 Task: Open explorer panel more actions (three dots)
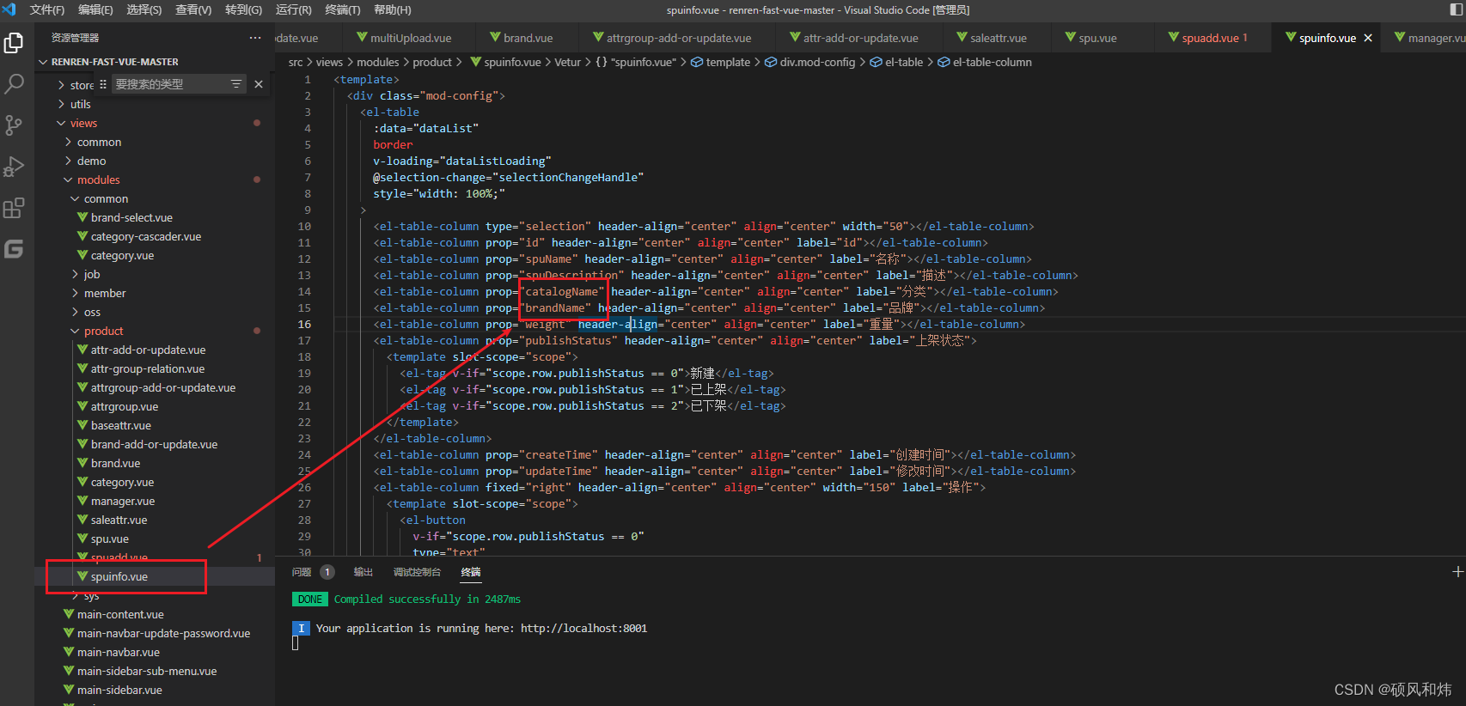click(255, 38)
